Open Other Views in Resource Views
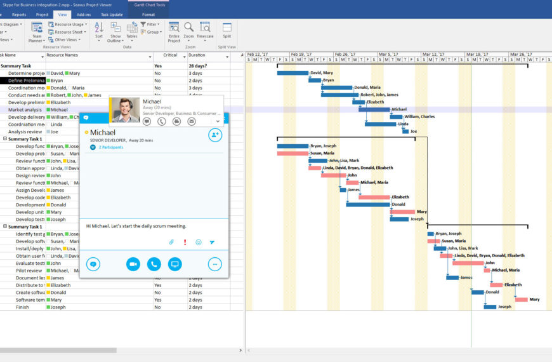The height and width of the screenshot is (362, 552). pyautogui.click(x=65, y=40)
